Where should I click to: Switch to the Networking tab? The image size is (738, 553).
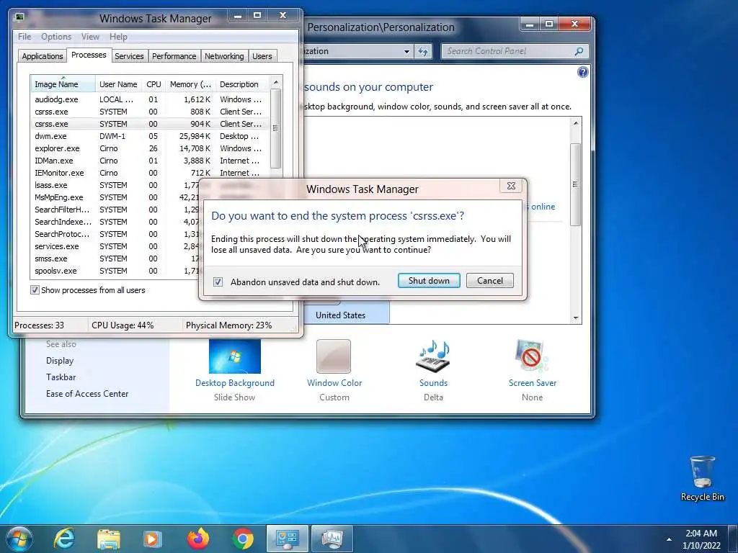[x=224, y=56]
